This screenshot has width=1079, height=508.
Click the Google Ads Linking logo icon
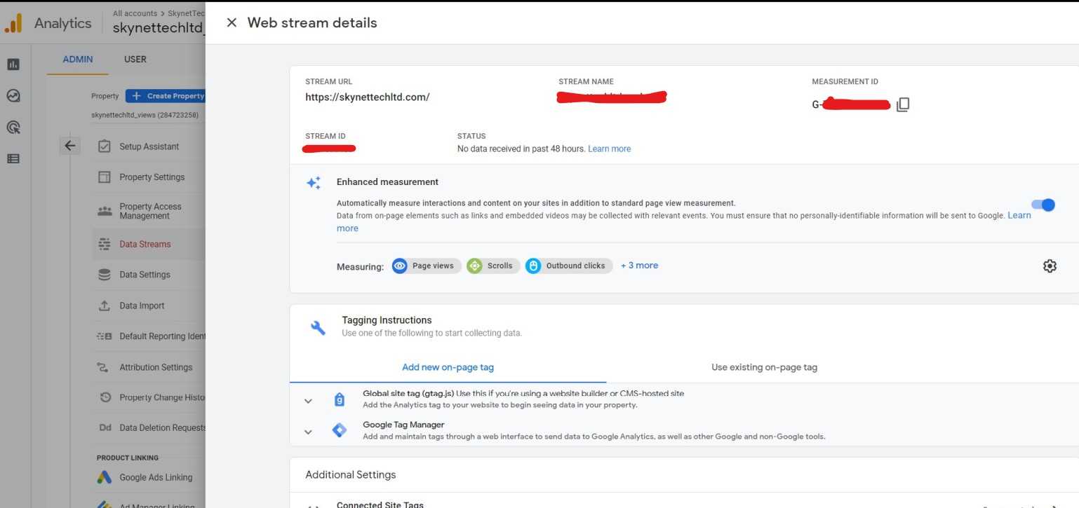point(105,477)
